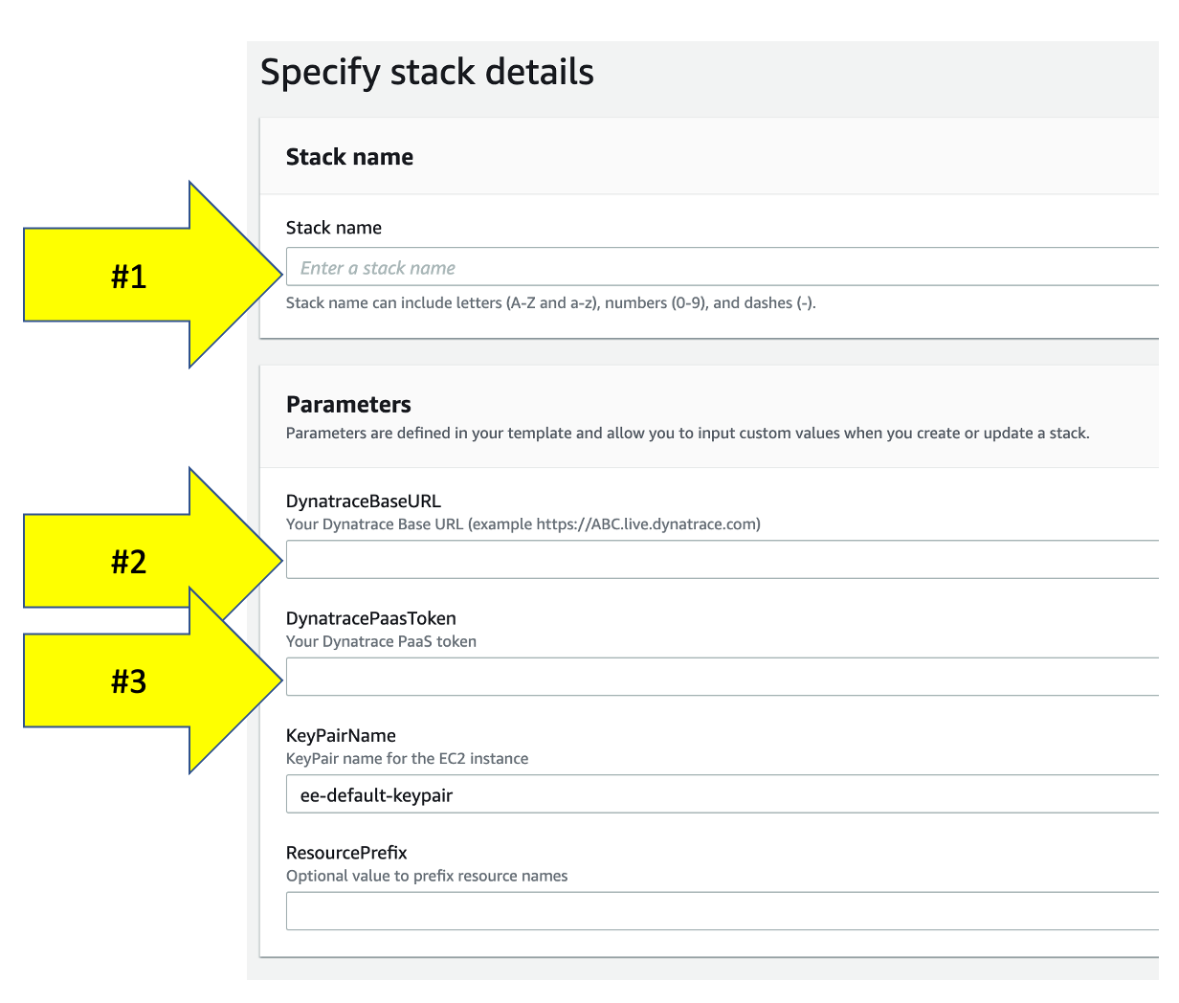Viewport: 1179px width, 1003px height.
Task: Click the "Optional value to prefix resource names" text
Action: [427, 876]
